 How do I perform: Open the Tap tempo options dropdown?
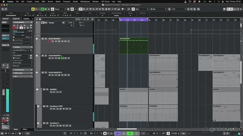click(188, 133)
